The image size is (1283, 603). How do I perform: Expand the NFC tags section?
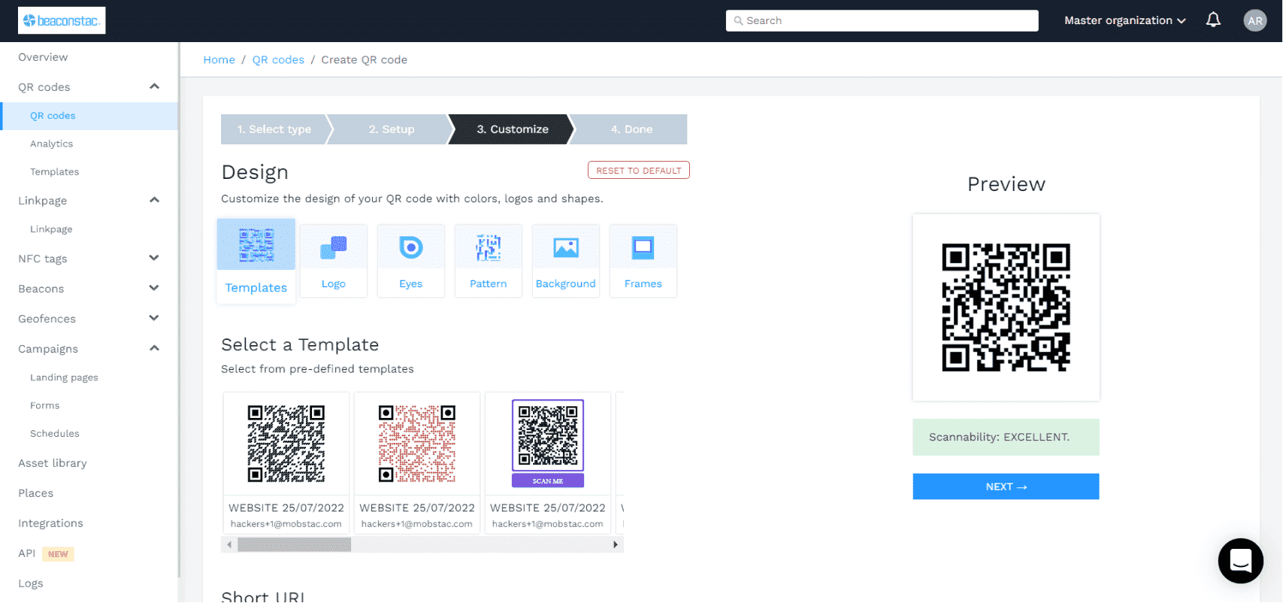154,258
